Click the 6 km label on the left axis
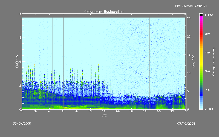This screenshot has height=137, width=219. (20, 38)
